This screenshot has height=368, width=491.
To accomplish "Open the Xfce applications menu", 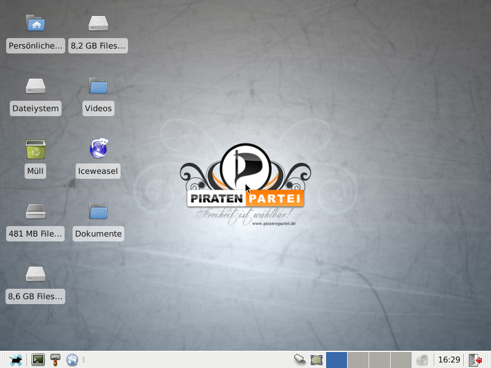I will click(16, 360).
